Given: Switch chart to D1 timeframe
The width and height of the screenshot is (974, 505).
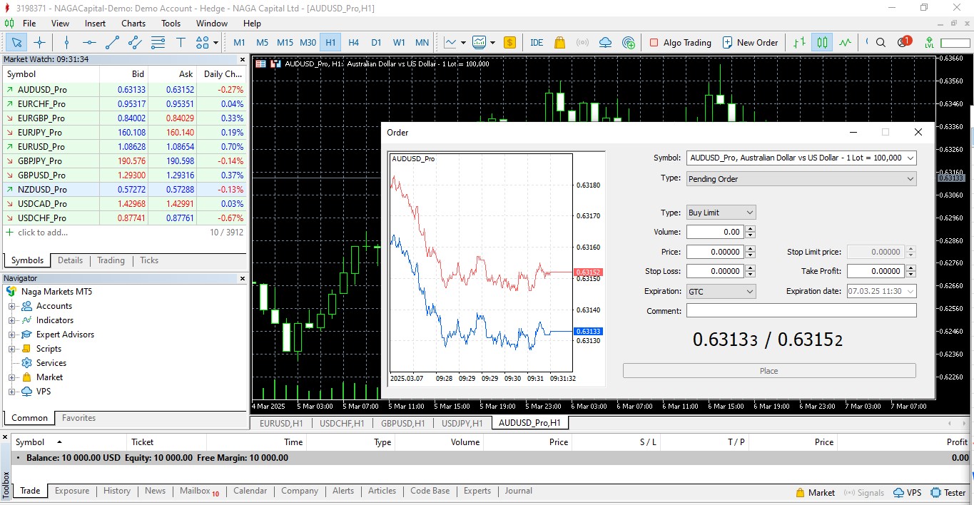Looking at the screenshot, I should [376, 43].
